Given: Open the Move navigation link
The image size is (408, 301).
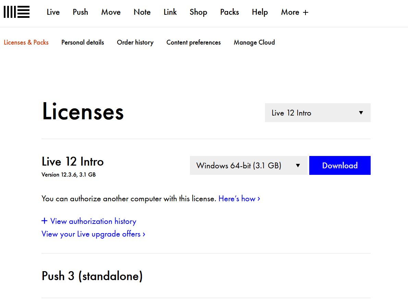Looking at the screenshot, I should pyautogui.click(x=111, y=12).
